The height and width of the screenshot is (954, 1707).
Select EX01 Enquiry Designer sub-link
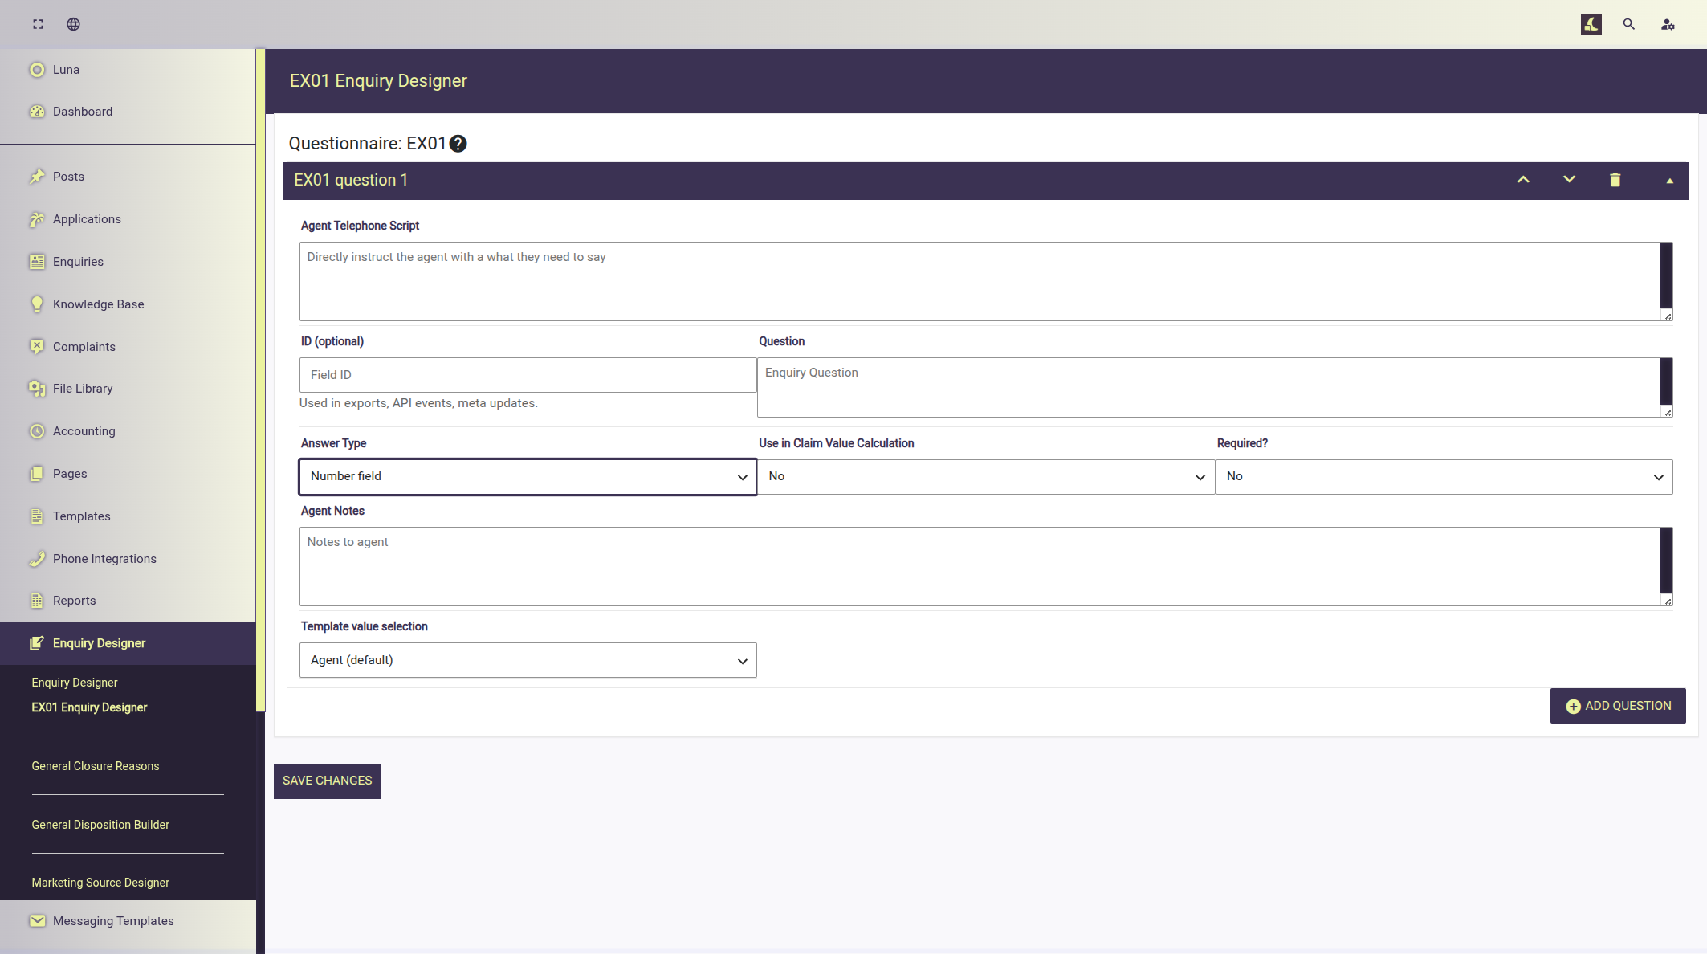(89, 707)
